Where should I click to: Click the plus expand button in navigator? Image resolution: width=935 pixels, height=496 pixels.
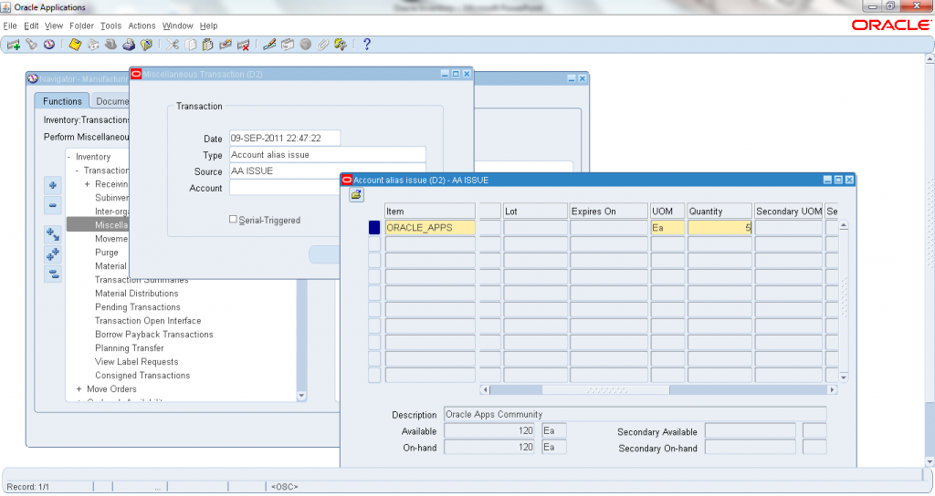[x=54, y=185]
